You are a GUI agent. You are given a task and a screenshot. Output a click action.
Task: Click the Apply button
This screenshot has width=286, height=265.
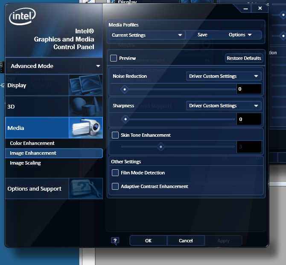tap(223, 241)
